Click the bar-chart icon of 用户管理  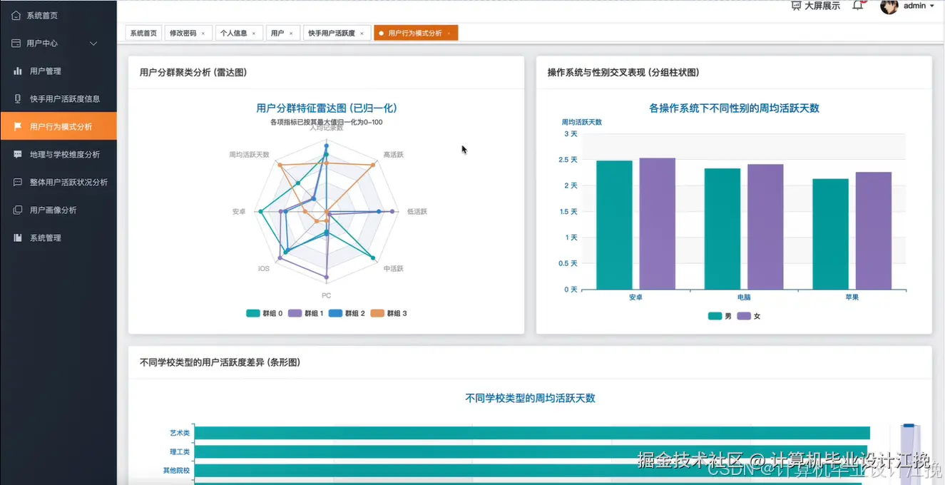pyautogui.click(x=18, y=71)
